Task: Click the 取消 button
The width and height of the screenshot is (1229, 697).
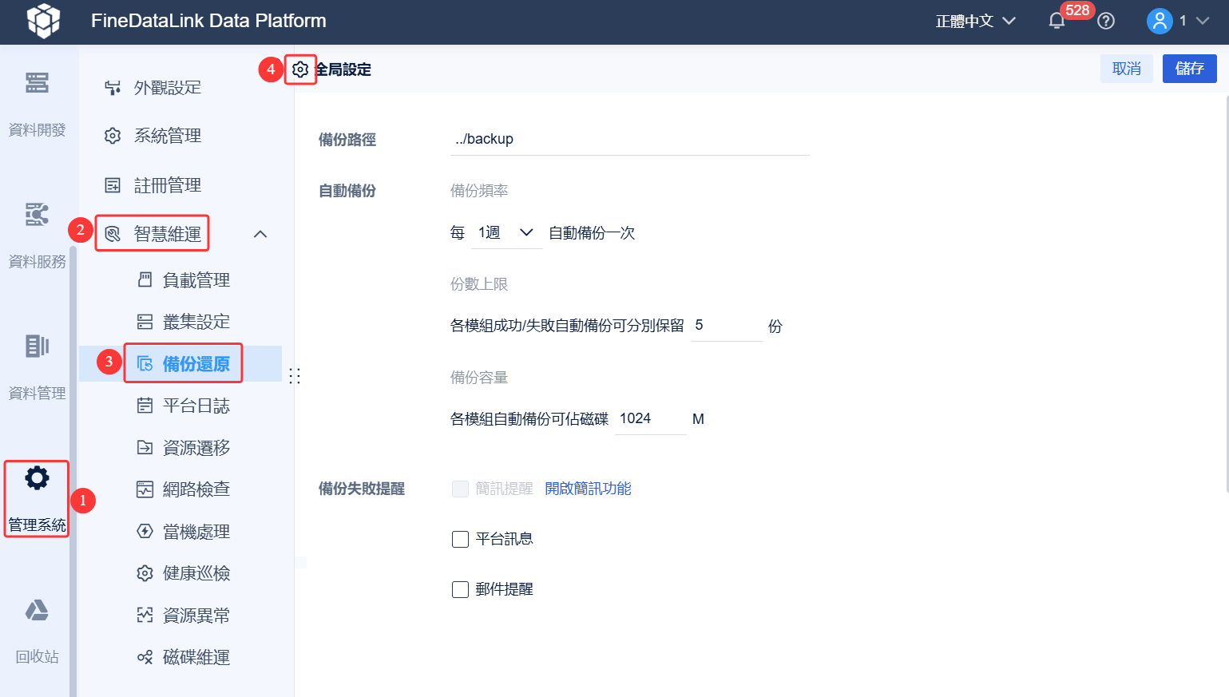Action: click(x=1127, y=69)
